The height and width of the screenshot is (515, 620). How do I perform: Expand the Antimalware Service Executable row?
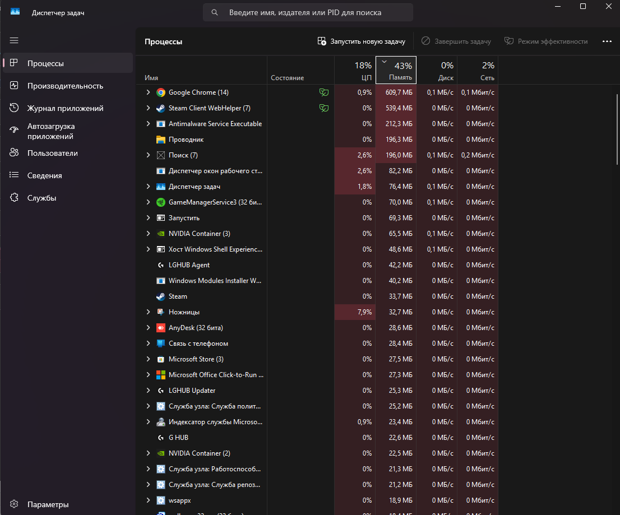pos(149,124)
